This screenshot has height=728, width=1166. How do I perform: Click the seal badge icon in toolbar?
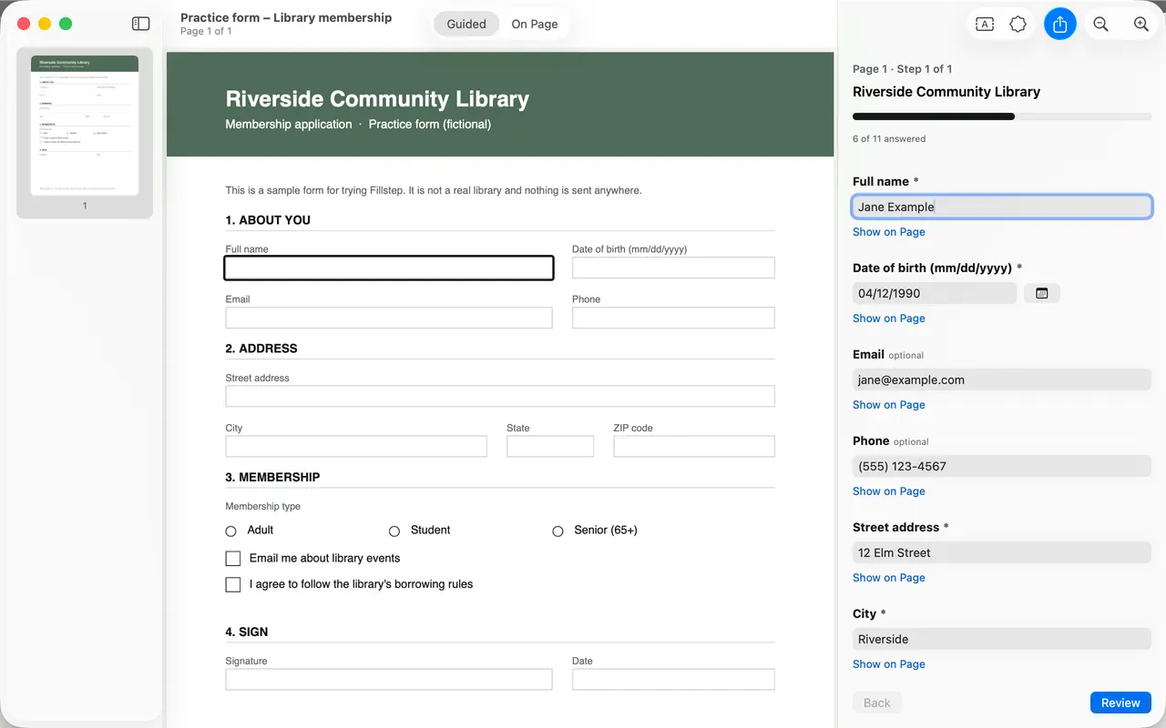click(1018, 25)
